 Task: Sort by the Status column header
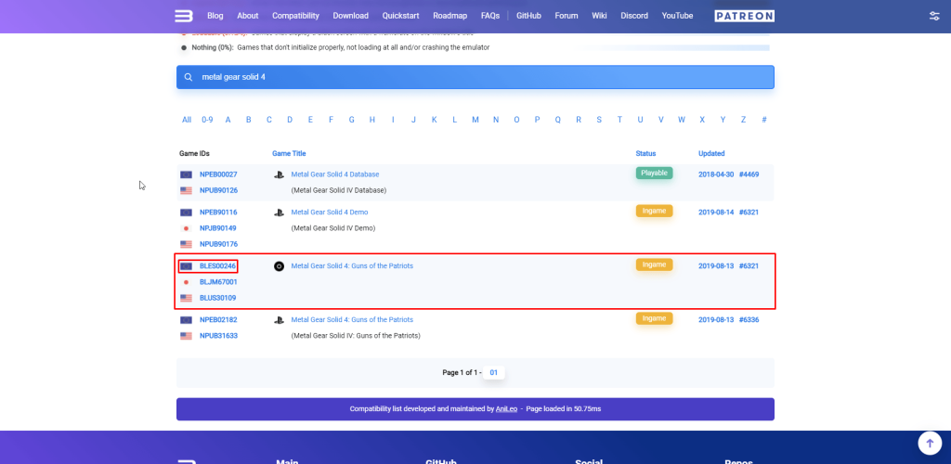[x=645, y=153]
